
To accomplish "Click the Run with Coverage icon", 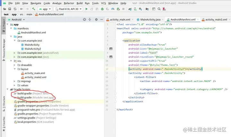I will click(107, 9).
